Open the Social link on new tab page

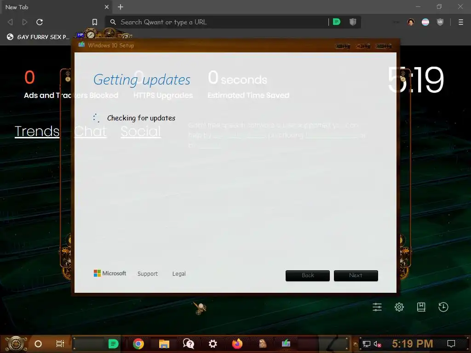(141, 131)
